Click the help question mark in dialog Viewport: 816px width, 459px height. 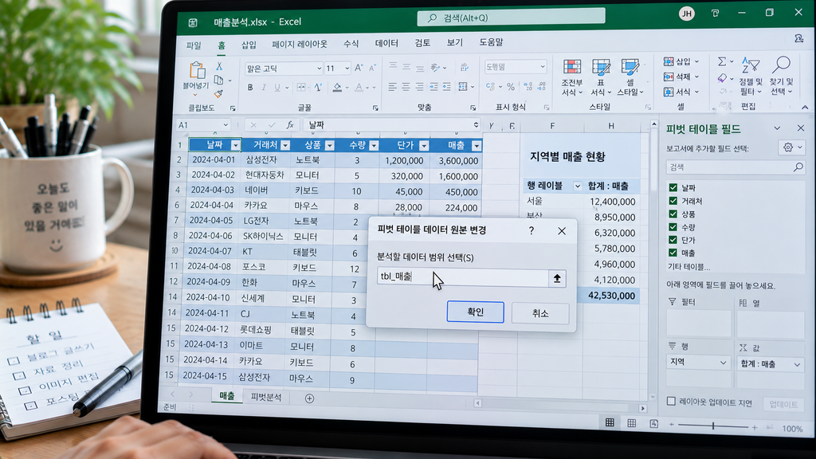[532, 230]
